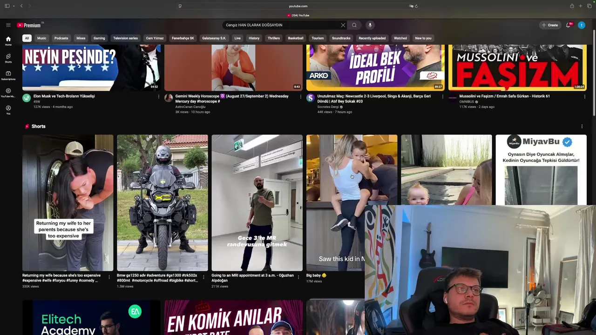The height and width of the screenshot is (335, 596).
Task: Select the Music filter chip
Action: [42, 38]
